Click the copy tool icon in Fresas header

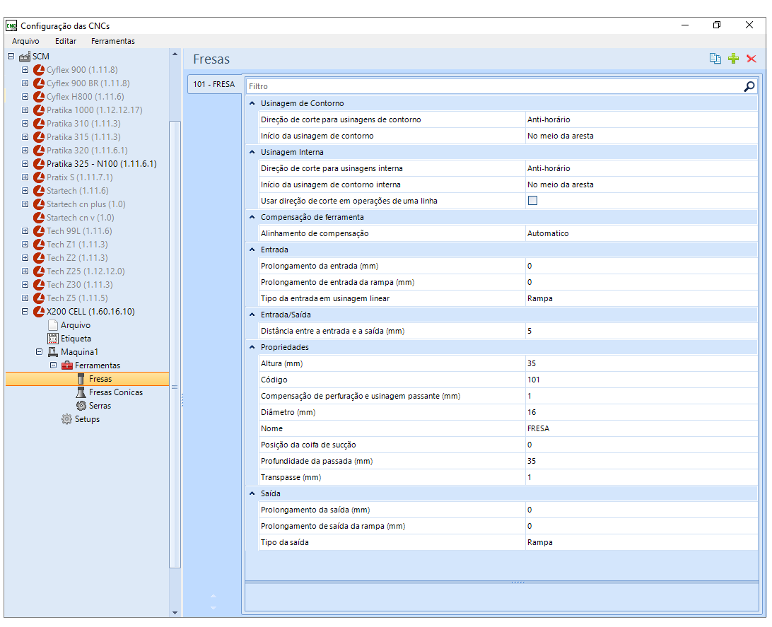tap(715, 59)
